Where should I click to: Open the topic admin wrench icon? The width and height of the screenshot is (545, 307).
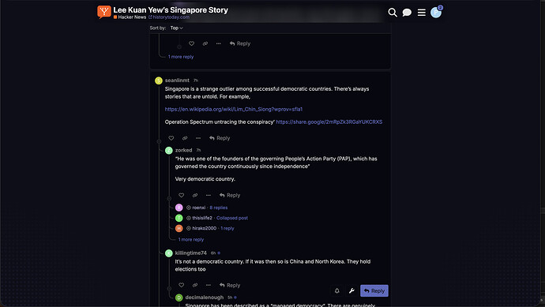click(x=351, y=291)
